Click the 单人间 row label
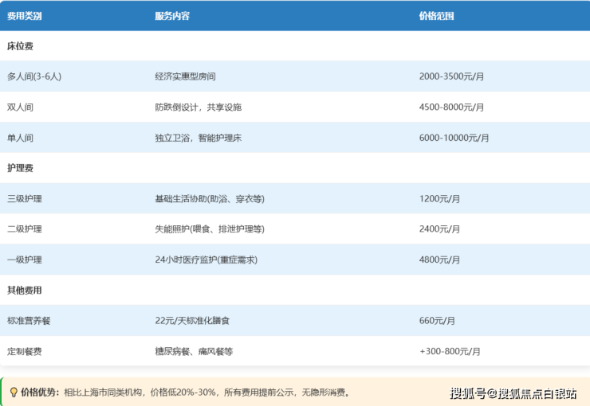This screenshot has height=406, width=590. click(x=20, y=138)
